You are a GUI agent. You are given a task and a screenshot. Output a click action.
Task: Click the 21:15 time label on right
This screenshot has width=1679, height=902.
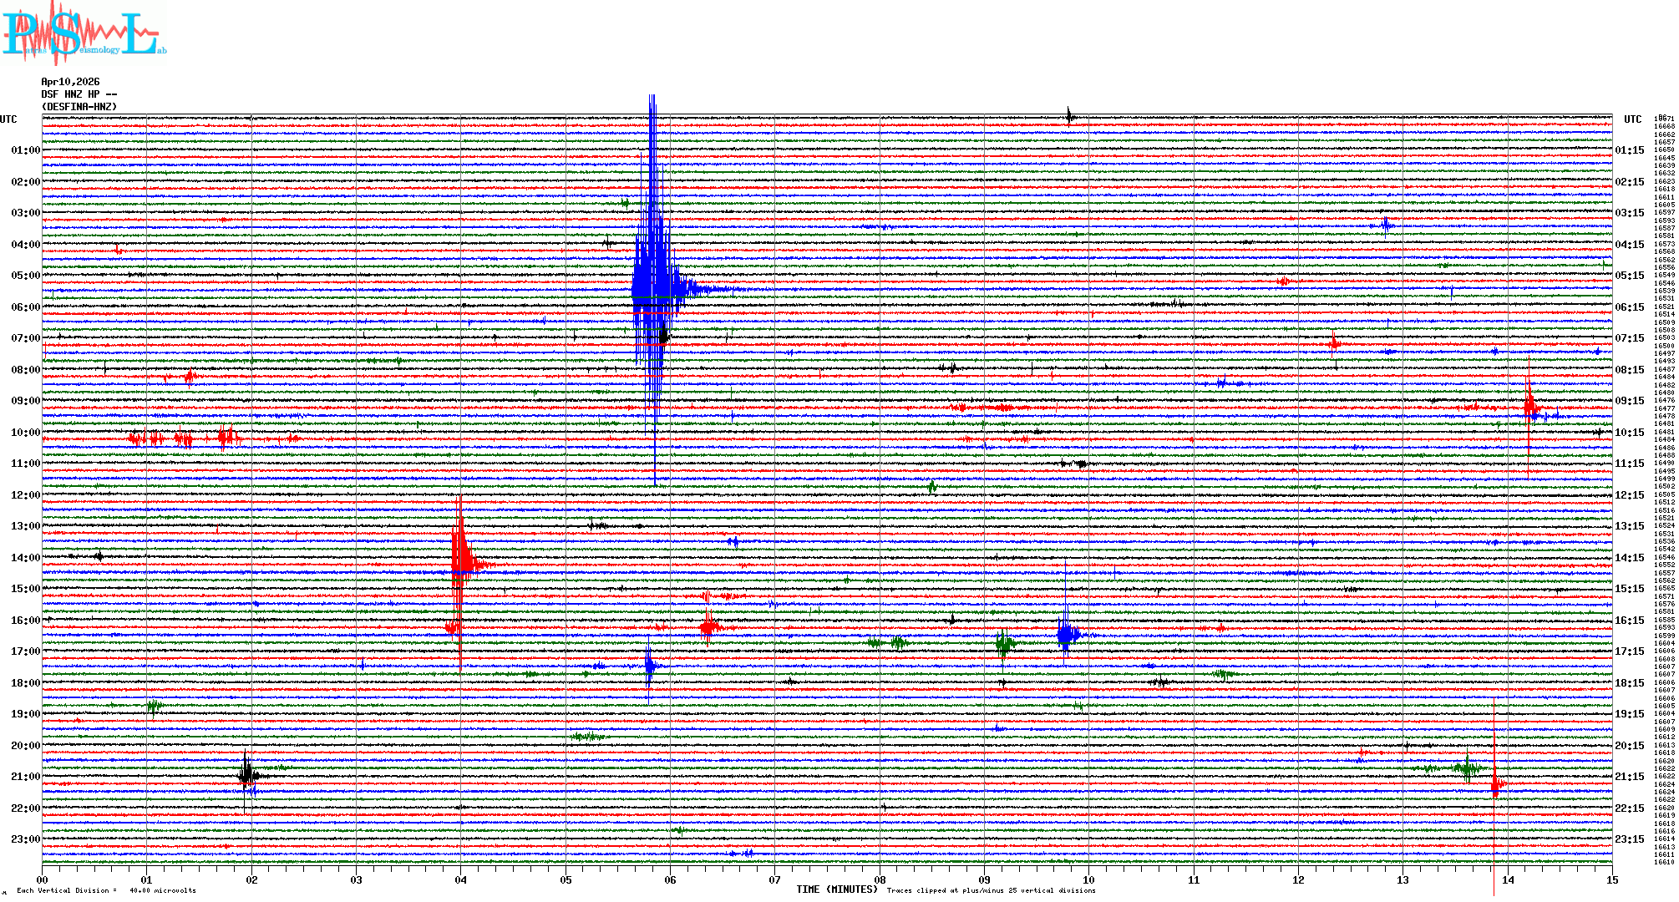1629,777
